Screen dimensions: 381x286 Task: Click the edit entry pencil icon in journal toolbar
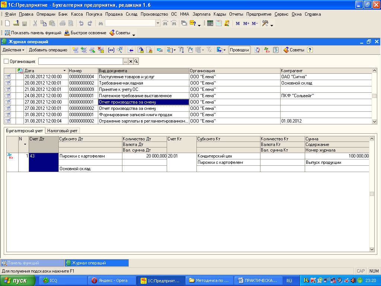92,50
